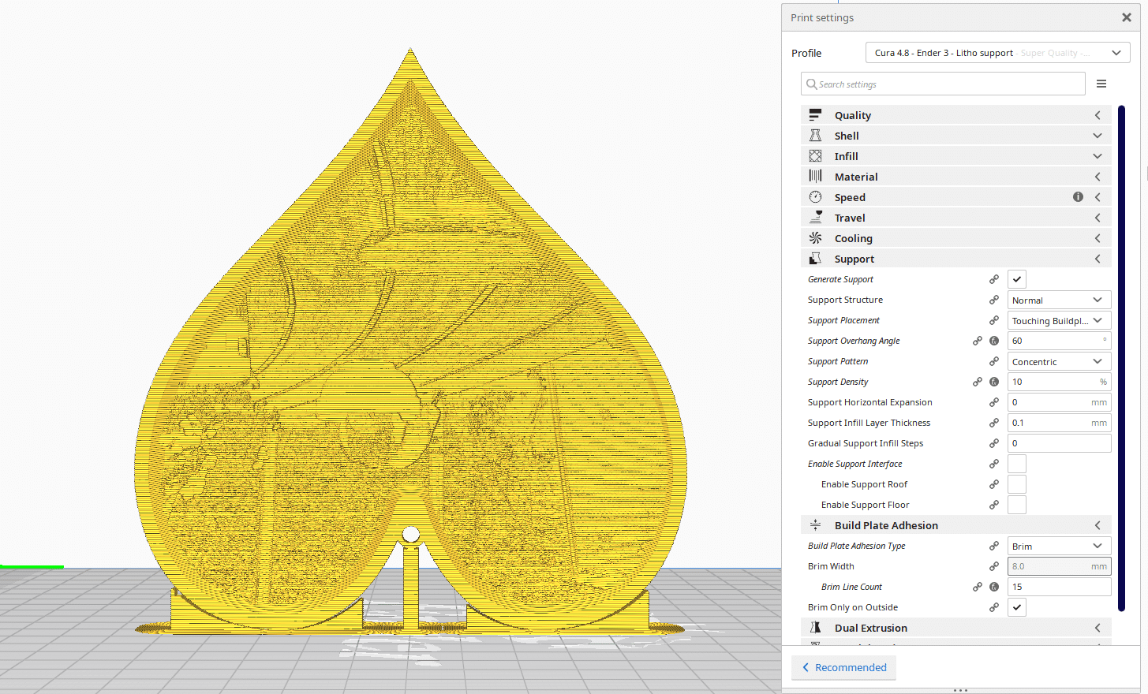Viewport: 1148px width, 694px height.
Task: Switch back to Recommended settings
Action: (843, 667)
